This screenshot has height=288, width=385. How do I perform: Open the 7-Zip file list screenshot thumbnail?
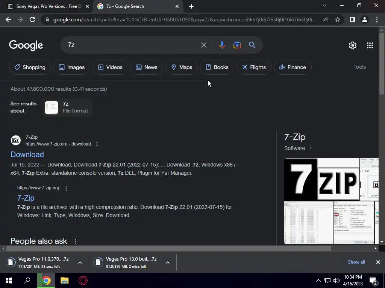[309, 223]
